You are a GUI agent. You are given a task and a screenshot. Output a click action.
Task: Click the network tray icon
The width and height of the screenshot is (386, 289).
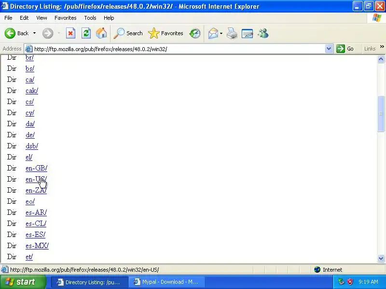coord(341,282)
